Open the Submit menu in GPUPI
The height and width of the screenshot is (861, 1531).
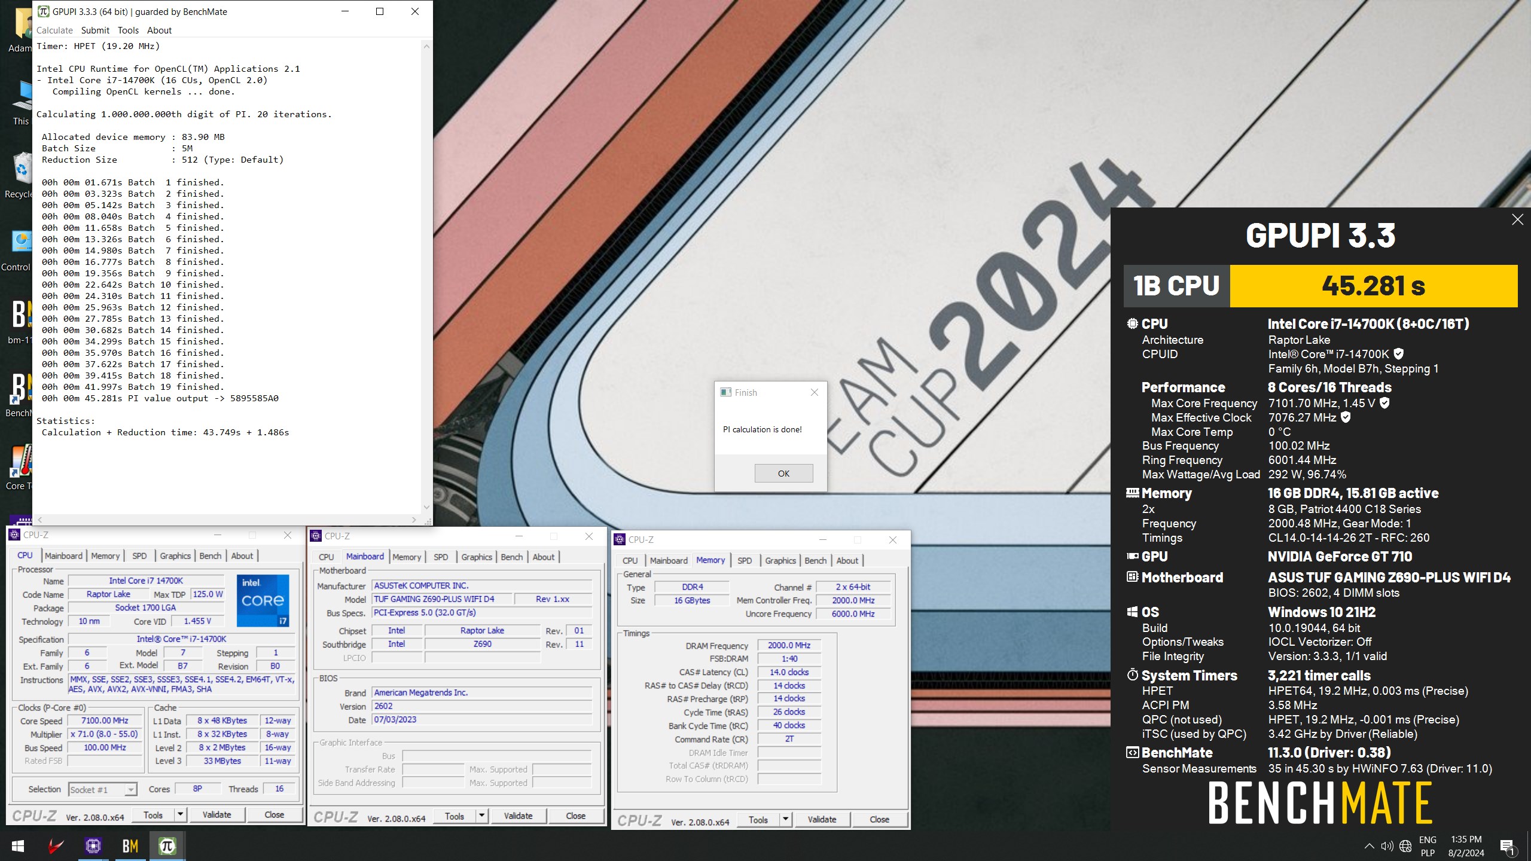pyautogui.click(x=95, y=30)
